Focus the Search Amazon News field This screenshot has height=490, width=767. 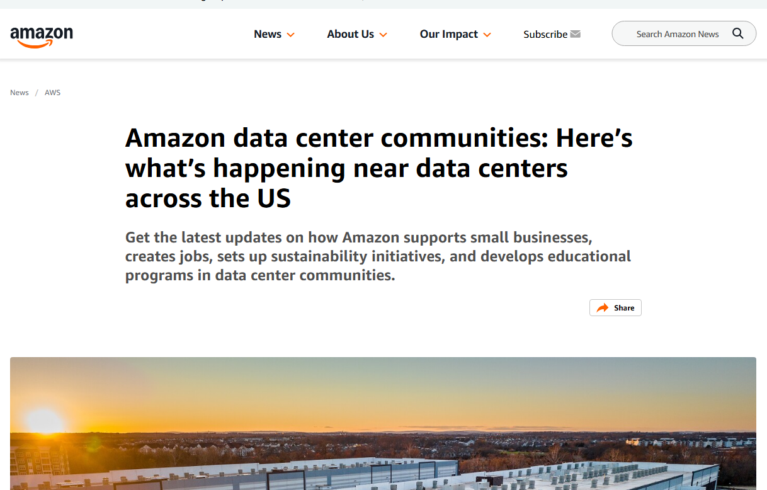[677, 34]
